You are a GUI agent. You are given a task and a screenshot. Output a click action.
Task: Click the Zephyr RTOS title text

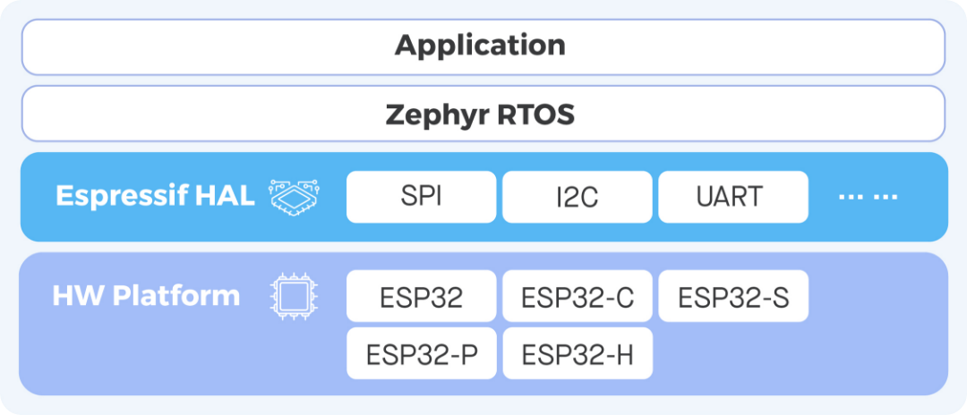[x=481, y=114]
